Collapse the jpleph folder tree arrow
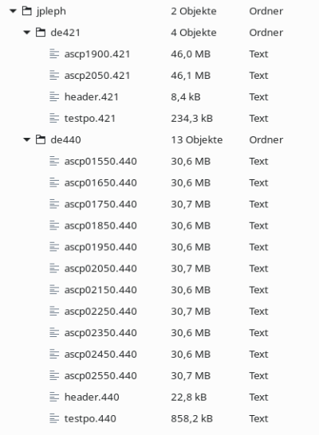The height and width of the screenshot is (435, 319). tap(13, 11)
